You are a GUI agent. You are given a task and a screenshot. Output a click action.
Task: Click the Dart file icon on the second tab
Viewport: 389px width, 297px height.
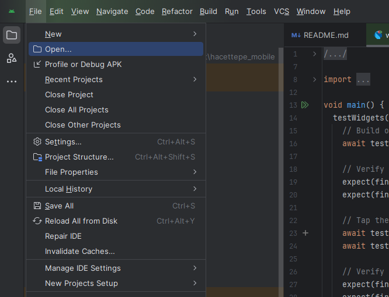(x=378, y=35)
